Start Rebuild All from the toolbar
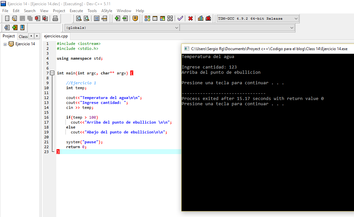This screenshot has height=217, width=354. [171, 18]
